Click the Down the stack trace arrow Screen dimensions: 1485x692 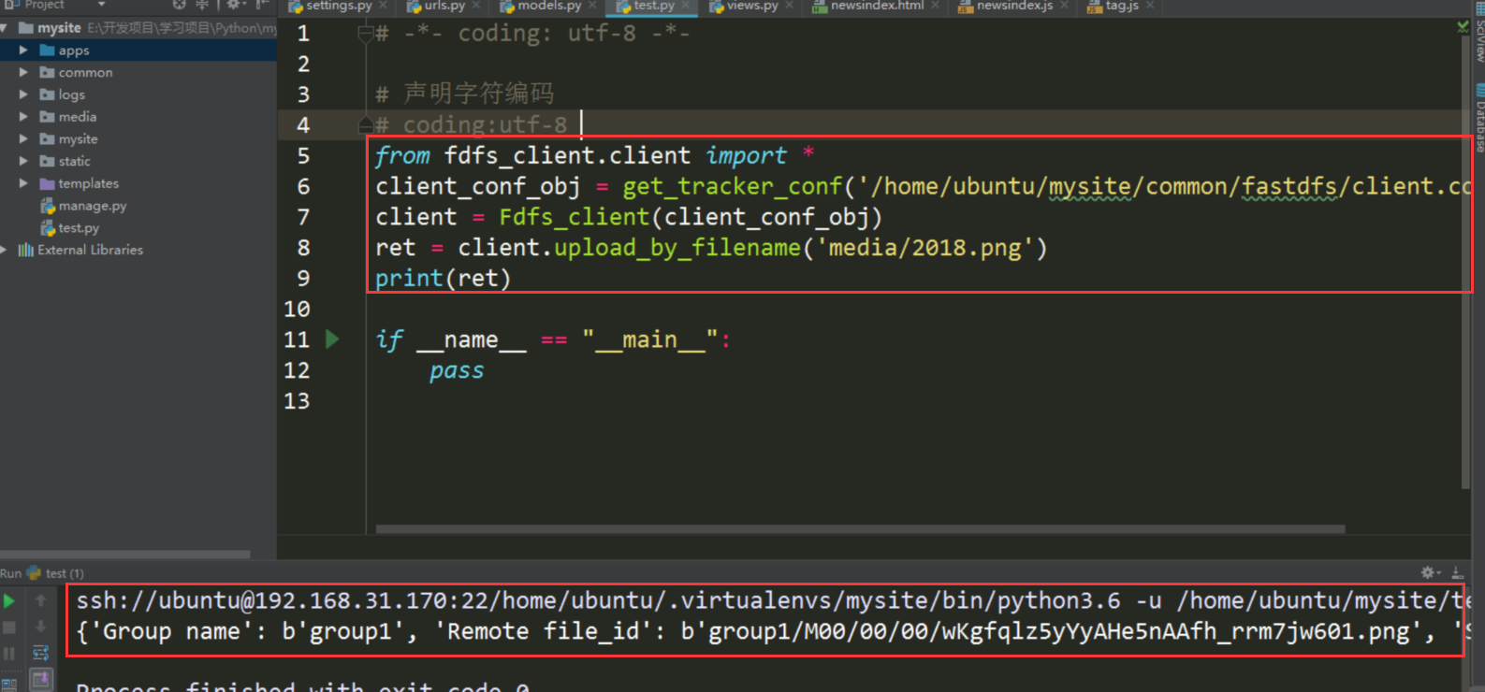40,627
